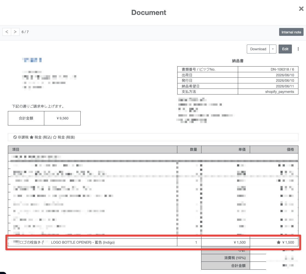
Task: Open the three-dot more options menu
Action: coord(298,49)
